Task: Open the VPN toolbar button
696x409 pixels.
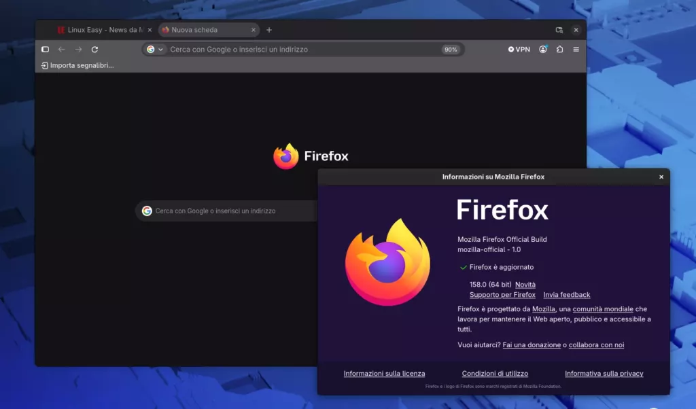Action: click(x=519, y=49)
